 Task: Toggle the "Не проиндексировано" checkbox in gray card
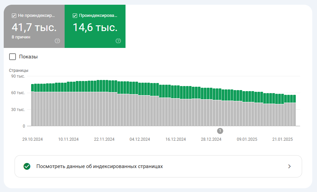pyautogui.click(x=14, y=16)
